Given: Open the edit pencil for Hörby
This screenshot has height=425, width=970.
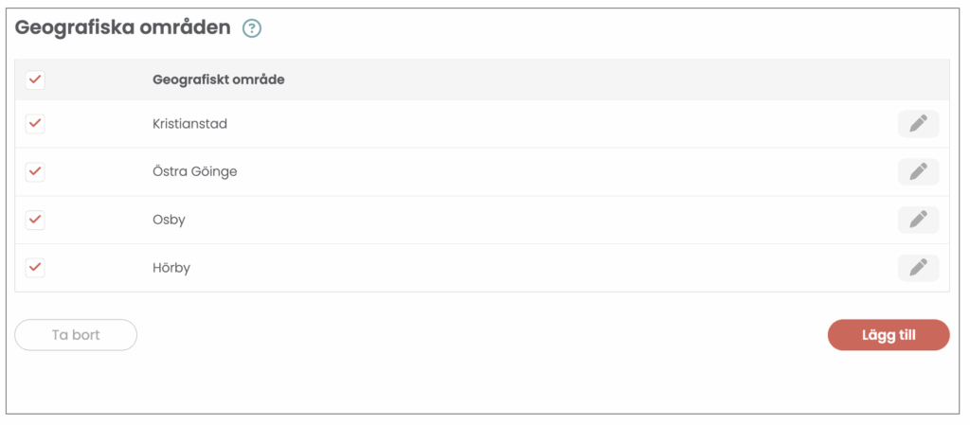Looking at the screenshot, I should (x=918, y=268).
